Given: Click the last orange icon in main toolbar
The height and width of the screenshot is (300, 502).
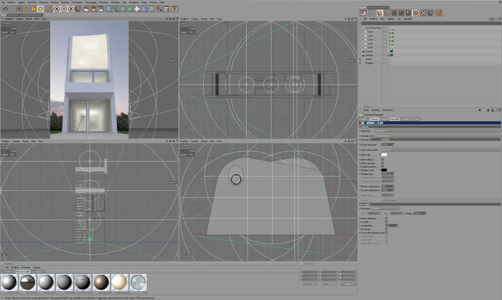Looking at the screenshot, I should pyautogui.click(x=174, y=9).
